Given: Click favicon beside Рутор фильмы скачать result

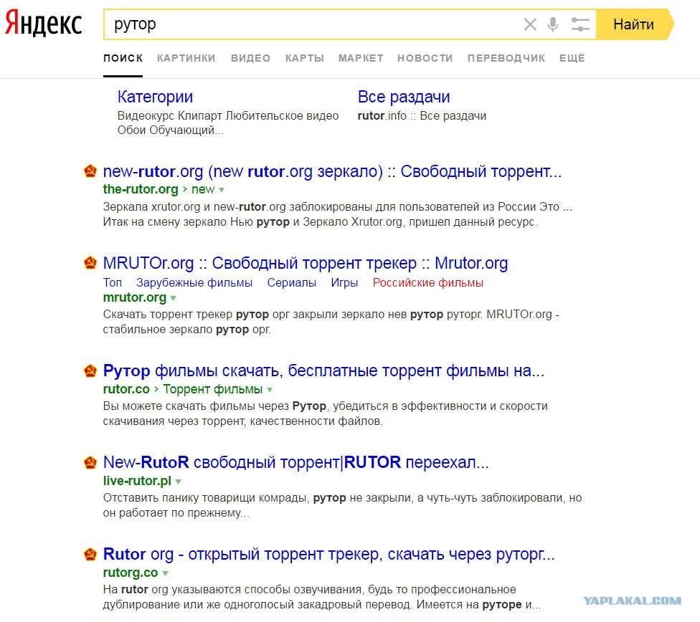Looking at the screenshot, I should tap(90, 370).
